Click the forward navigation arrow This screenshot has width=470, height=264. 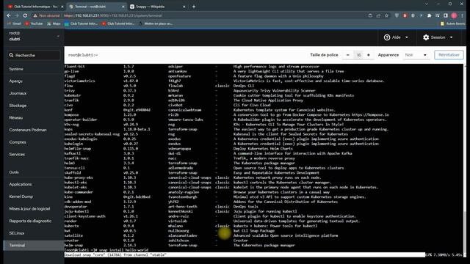point(17,15)
